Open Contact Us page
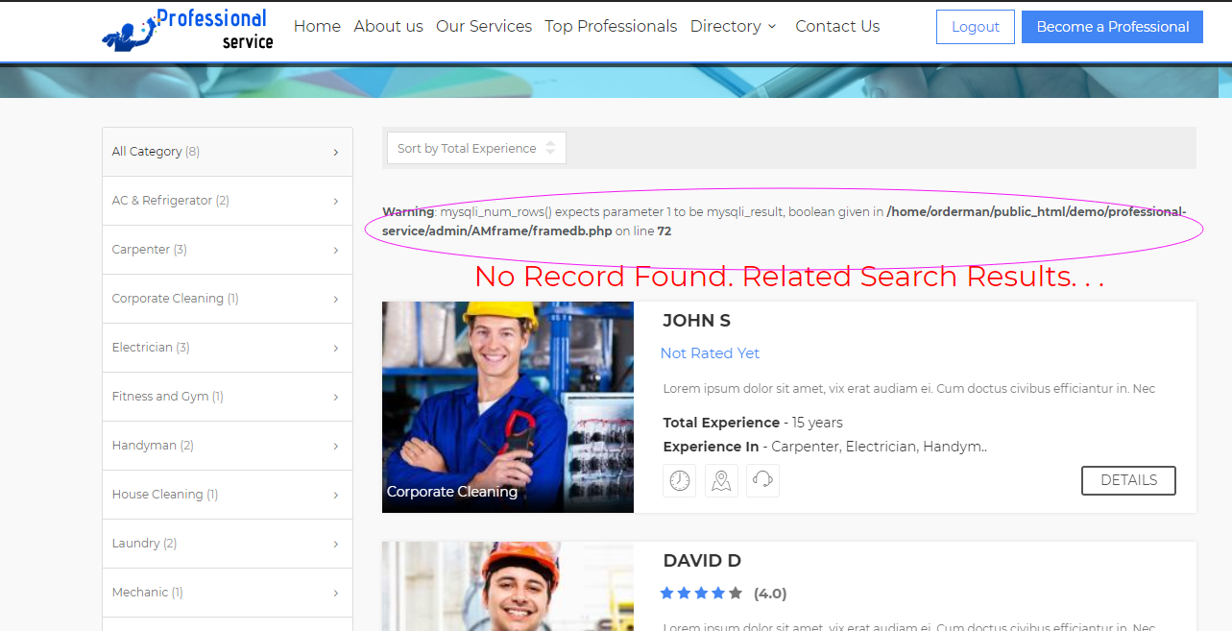The height and width of the screenshot is (631, 1232). click(x=837, y=26)
